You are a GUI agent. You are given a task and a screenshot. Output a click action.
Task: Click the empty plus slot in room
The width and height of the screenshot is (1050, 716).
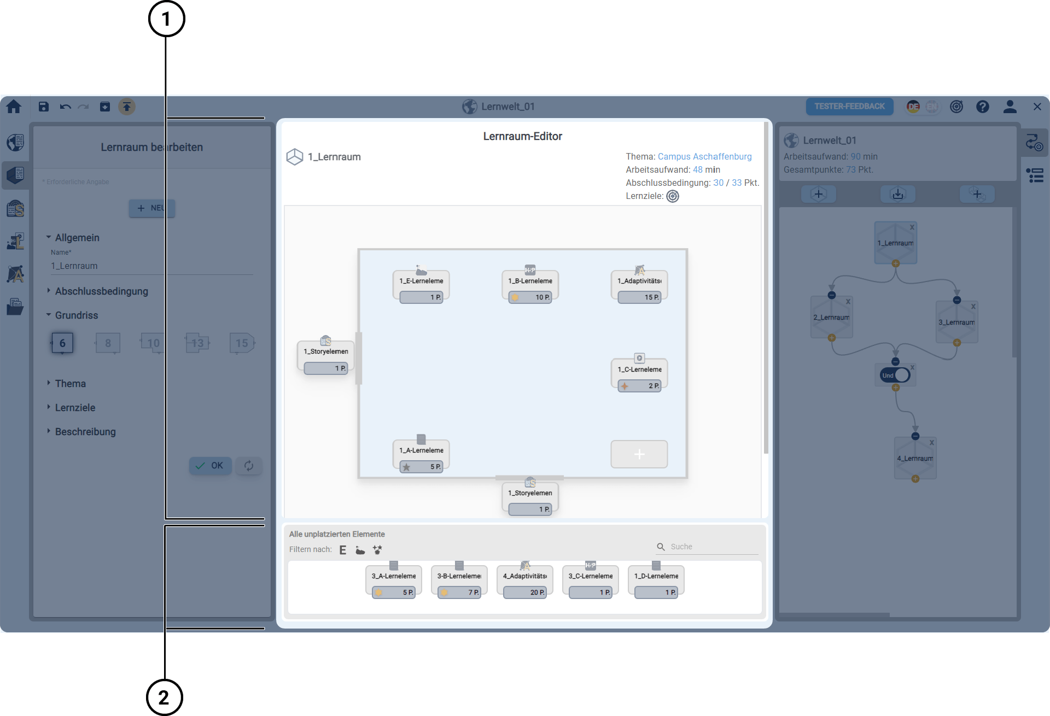coord(639,454)
